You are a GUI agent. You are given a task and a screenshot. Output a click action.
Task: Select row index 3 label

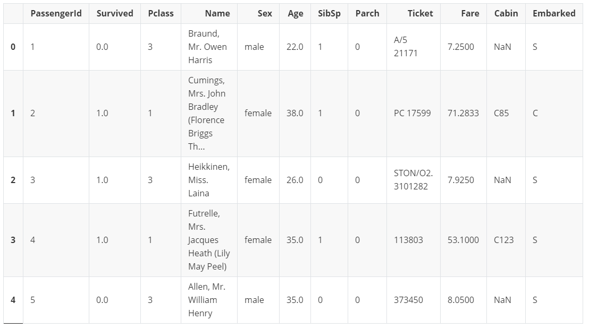point(13,240)
